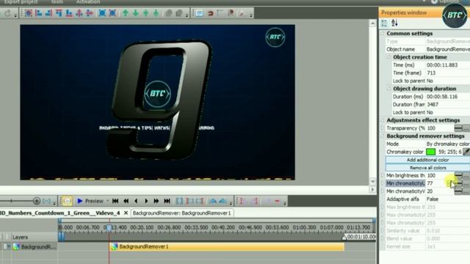Click Add additional color button
This screenshot has height=264, width=470.
coord(427,160)
